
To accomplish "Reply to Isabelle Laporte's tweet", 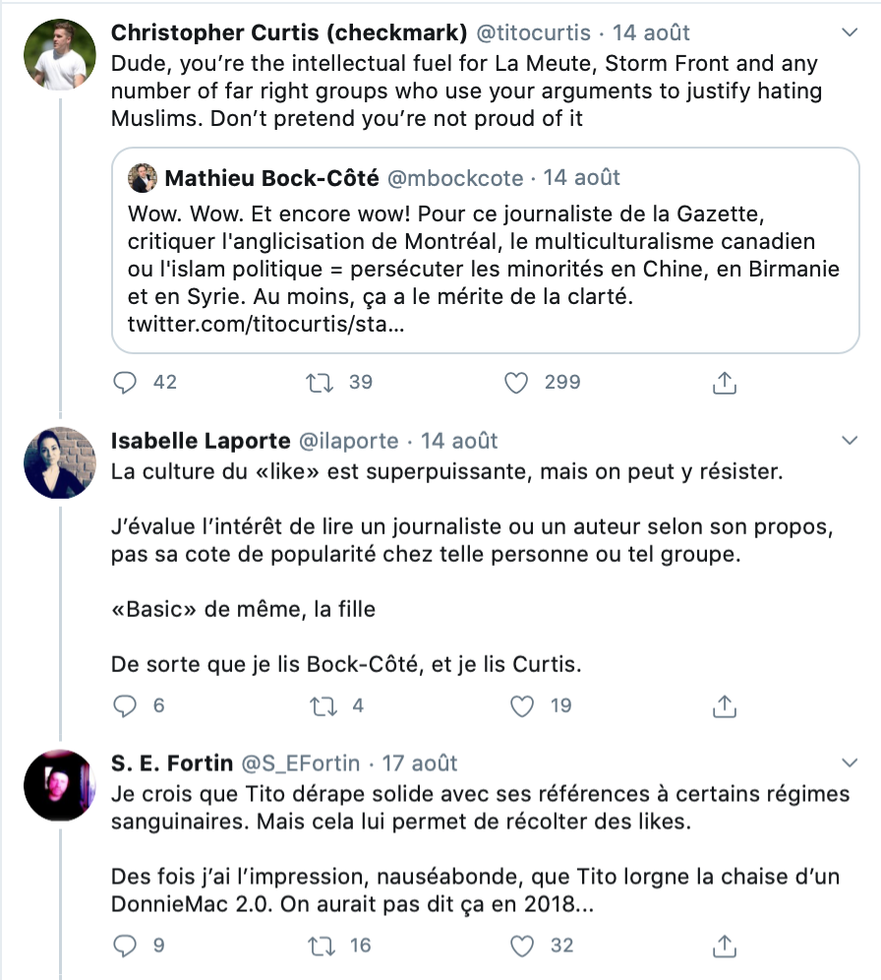I will (125, 705).
